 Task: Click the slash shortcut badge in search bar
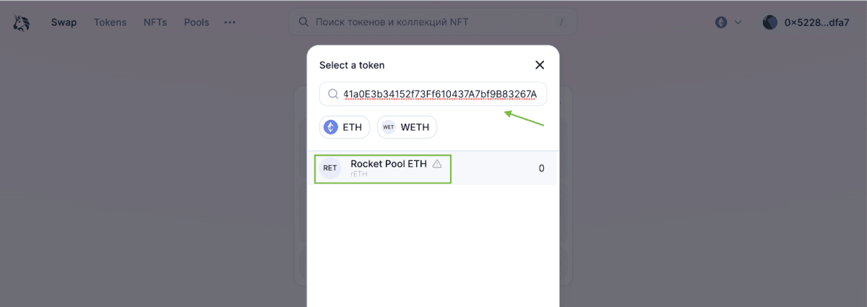click(x=561, y=22)
